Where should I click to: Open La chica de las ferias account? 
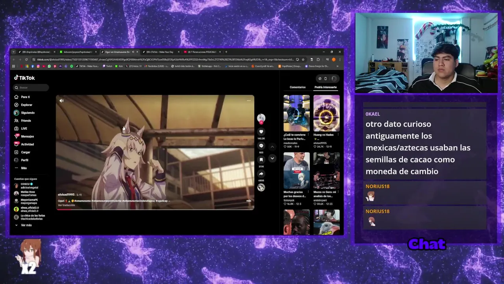point(30,217)
